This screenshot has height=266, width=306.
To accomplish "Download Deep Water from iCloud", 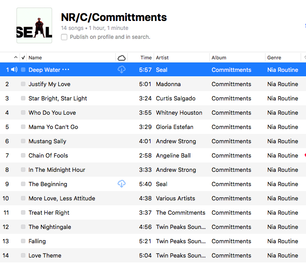I will pos(122,70).
